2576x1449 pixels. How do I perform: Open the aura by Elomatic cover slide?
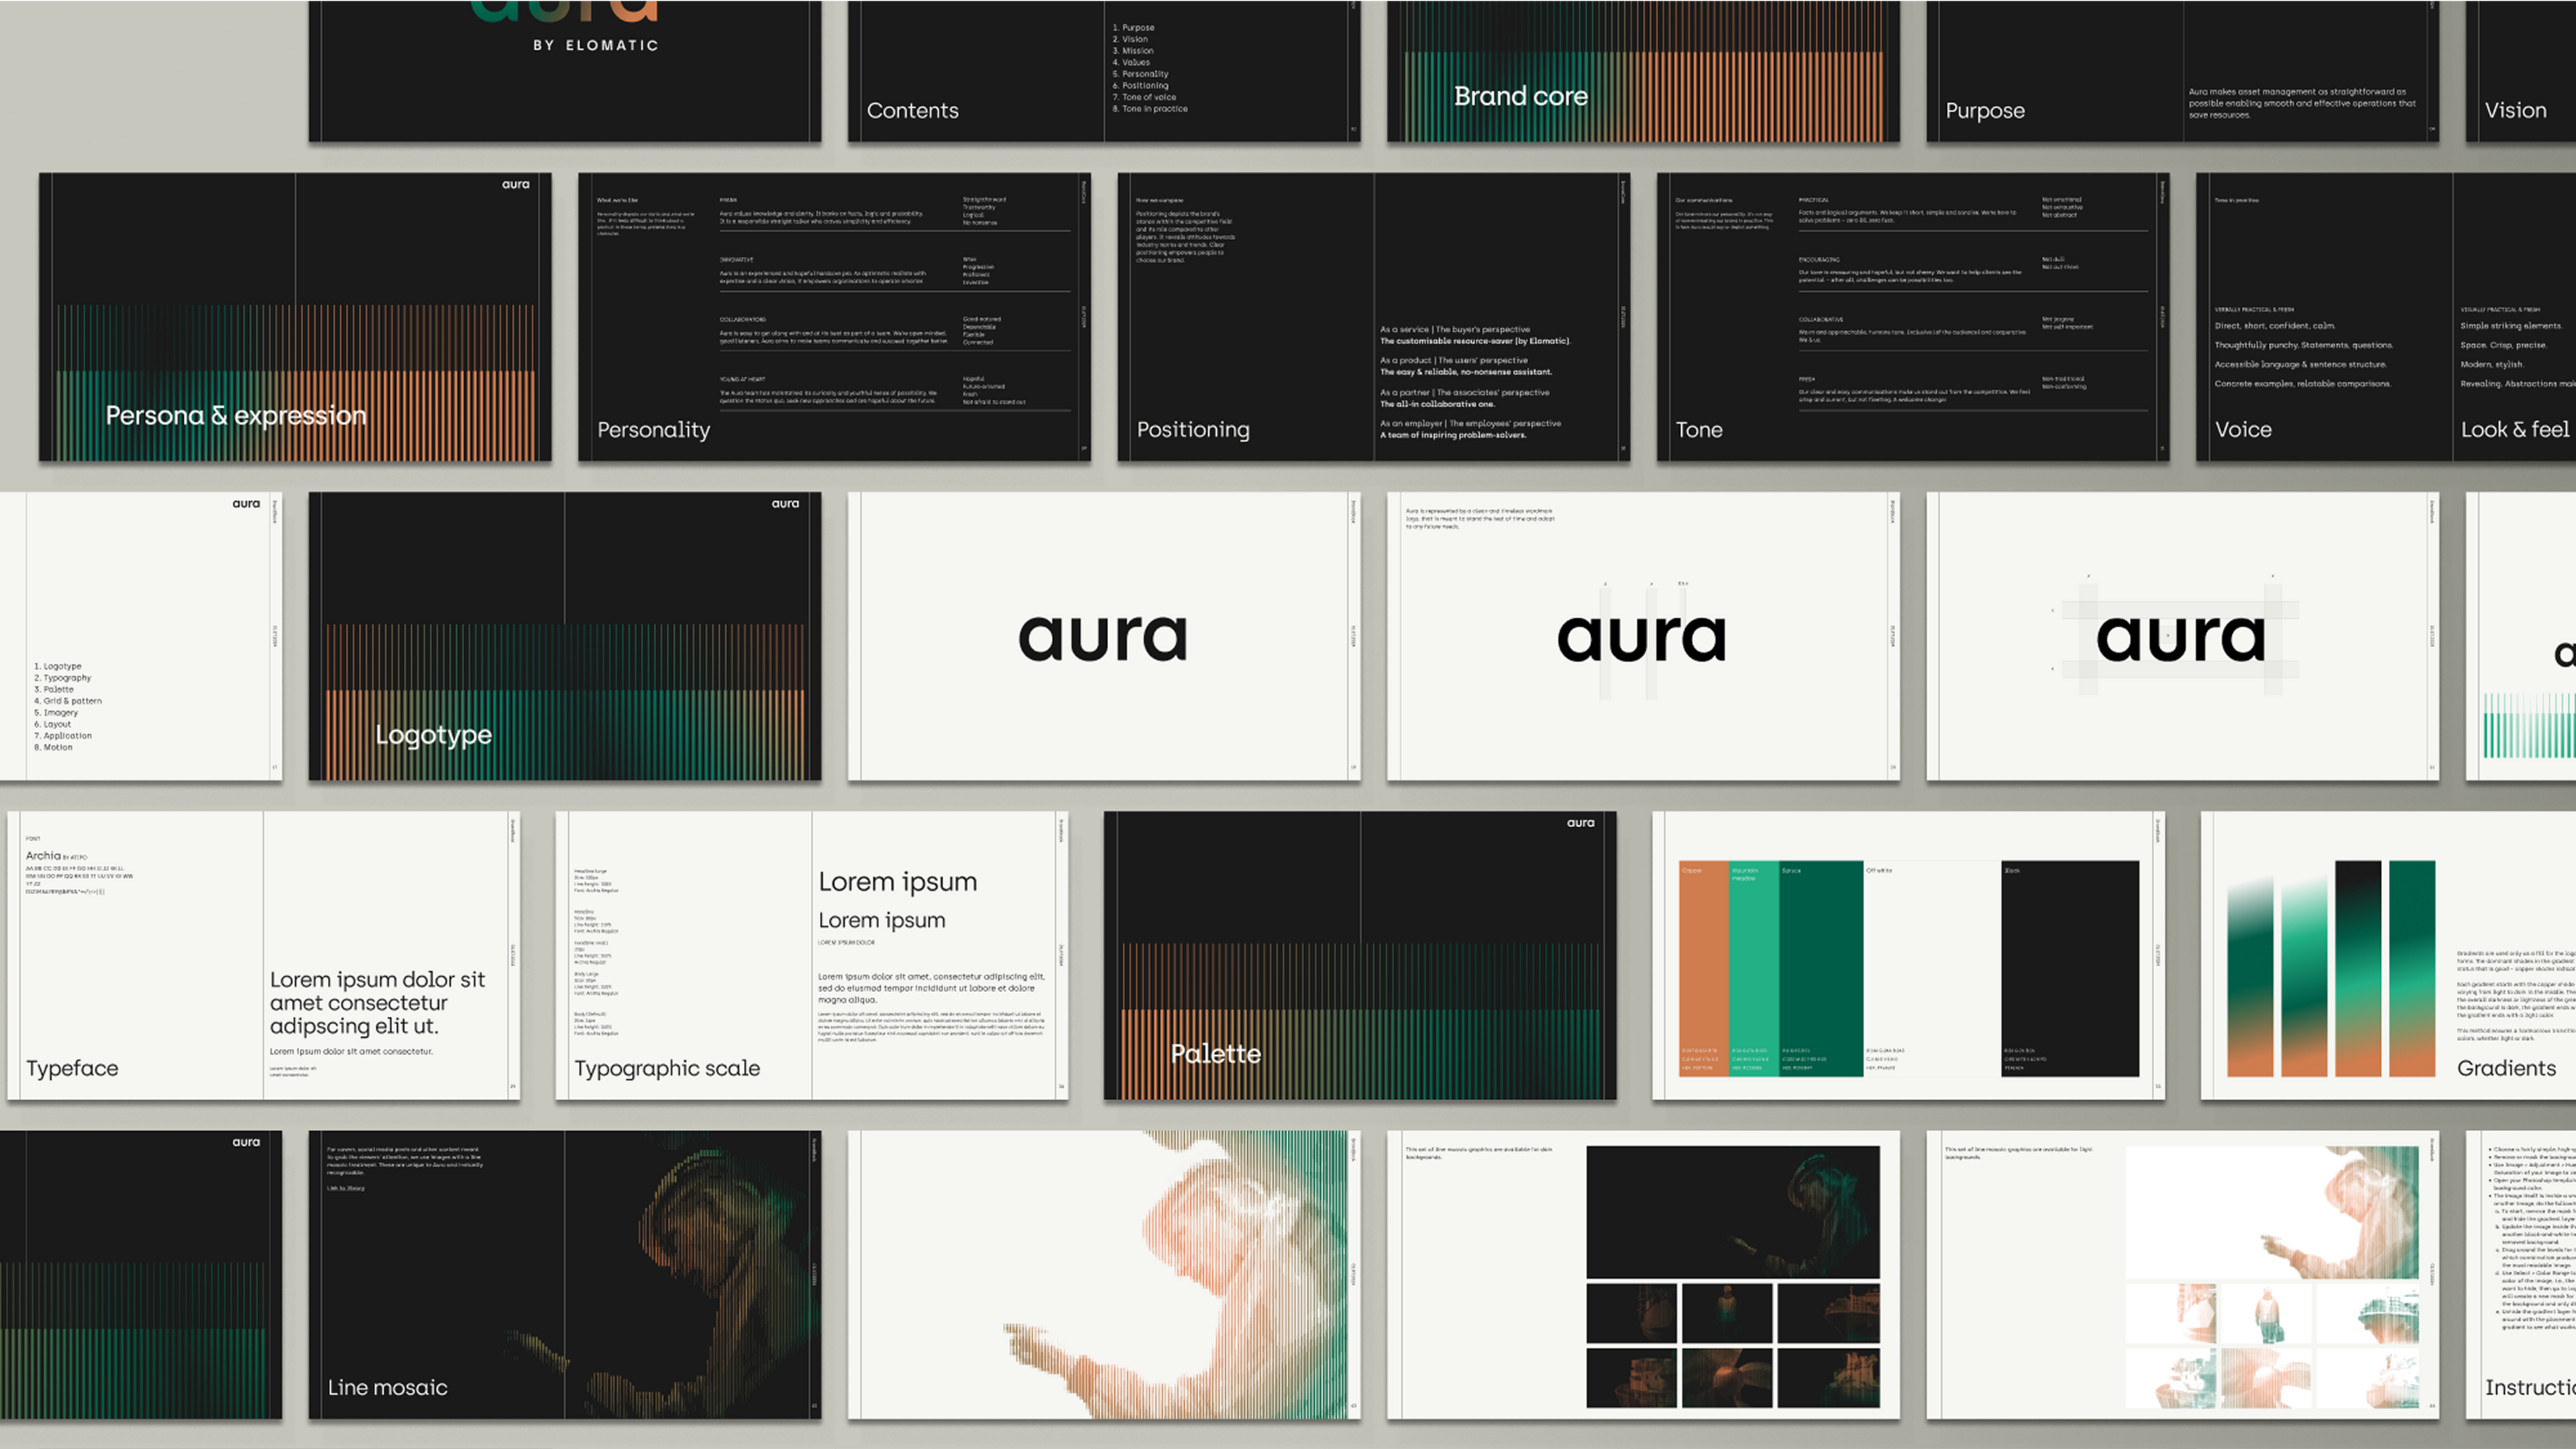tap(565, 70)
